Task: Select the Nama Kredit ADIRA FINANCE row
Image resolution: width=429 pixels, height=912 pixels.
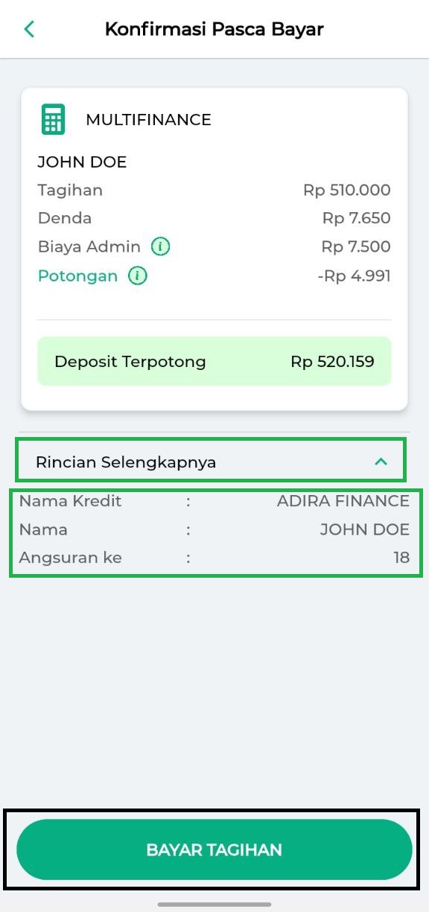Action: (214, 501)
